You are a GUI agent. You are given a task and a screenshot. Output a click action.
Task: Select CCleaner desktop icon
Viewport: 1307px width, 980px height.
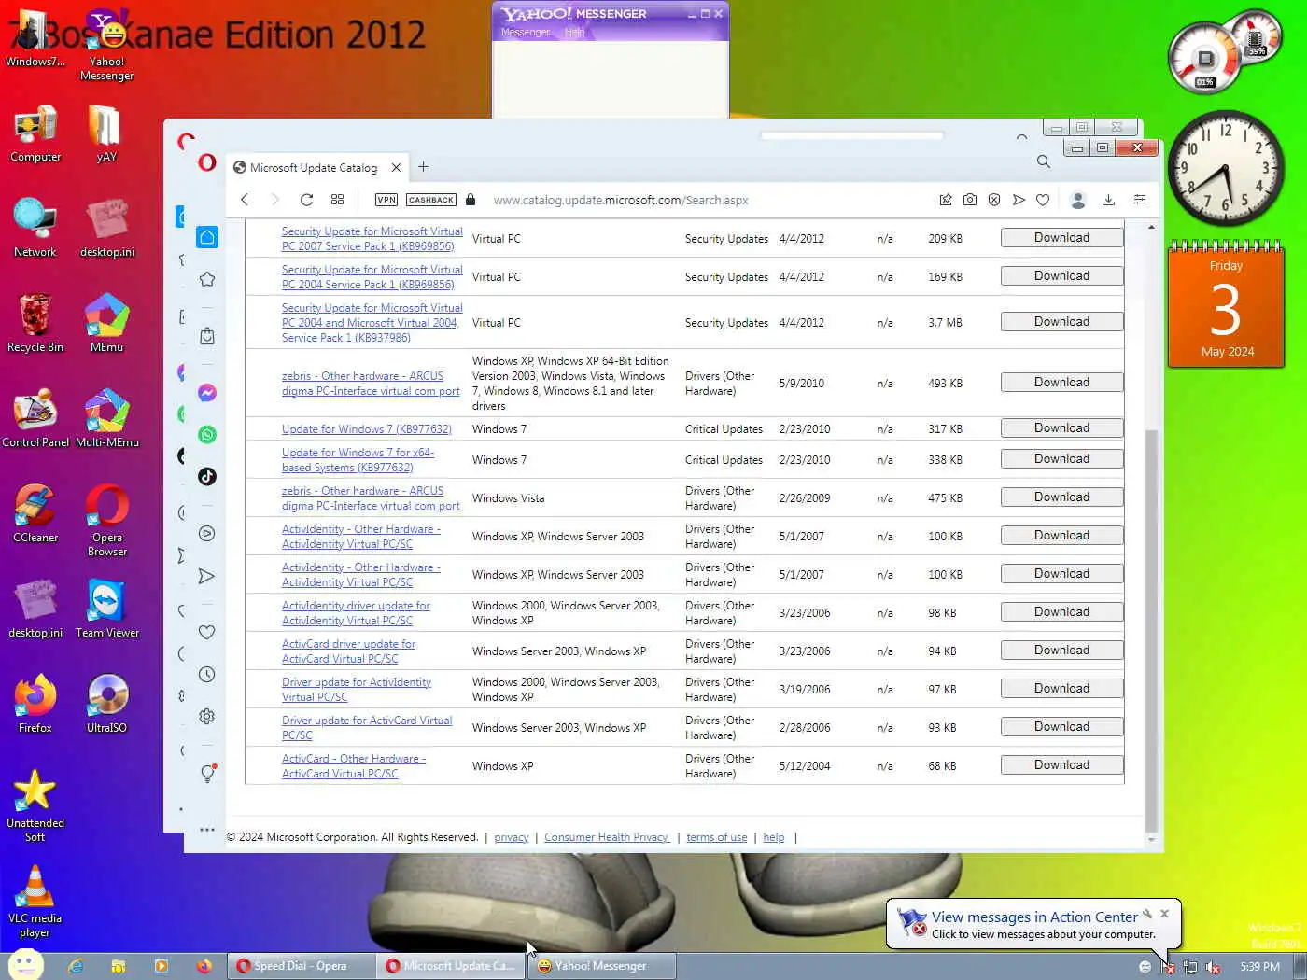(x=35, y=513)
